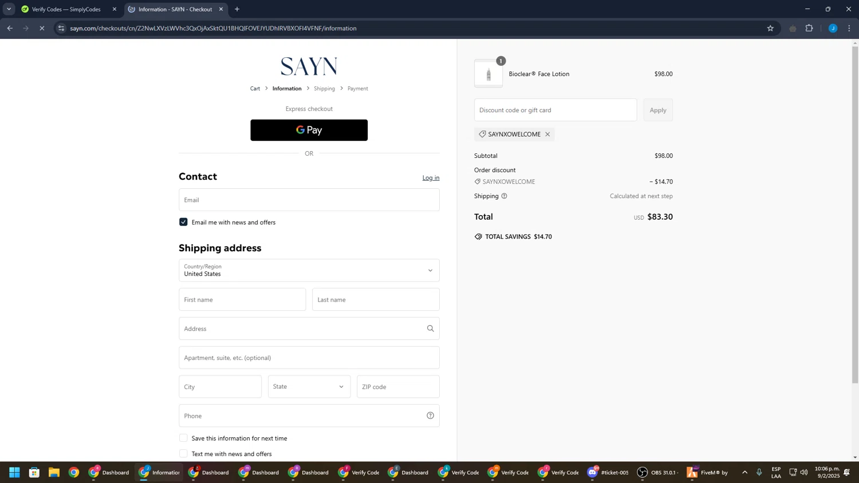Click the Last name field
Image resolution: width=859 pixels, height=483 pixels.
[x=376, y=299]
